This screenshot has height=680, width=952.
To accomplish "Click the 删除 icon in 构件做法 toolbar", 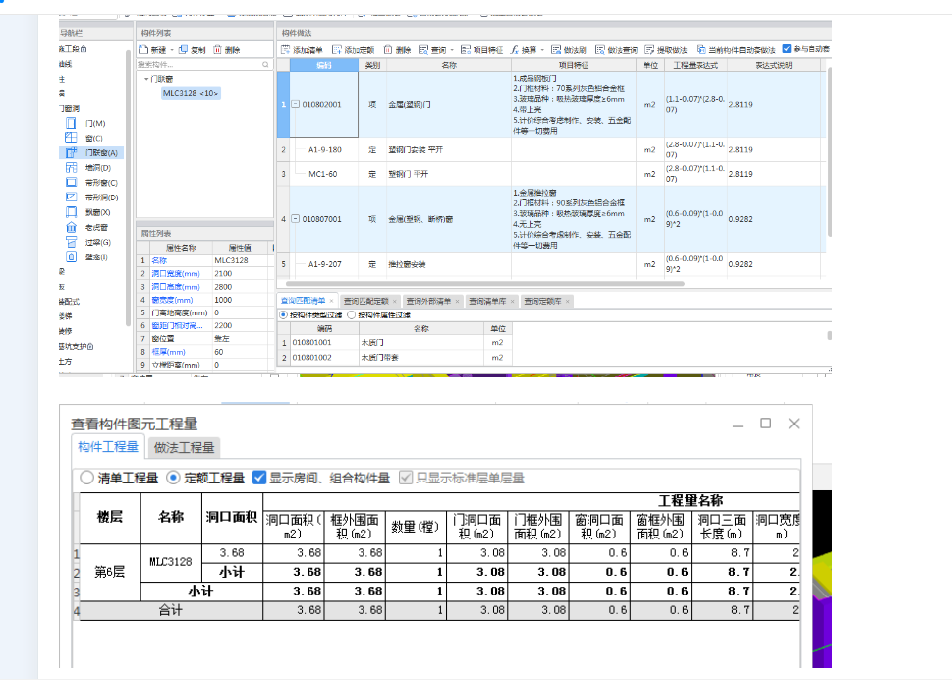I will (x=388, y=50).
